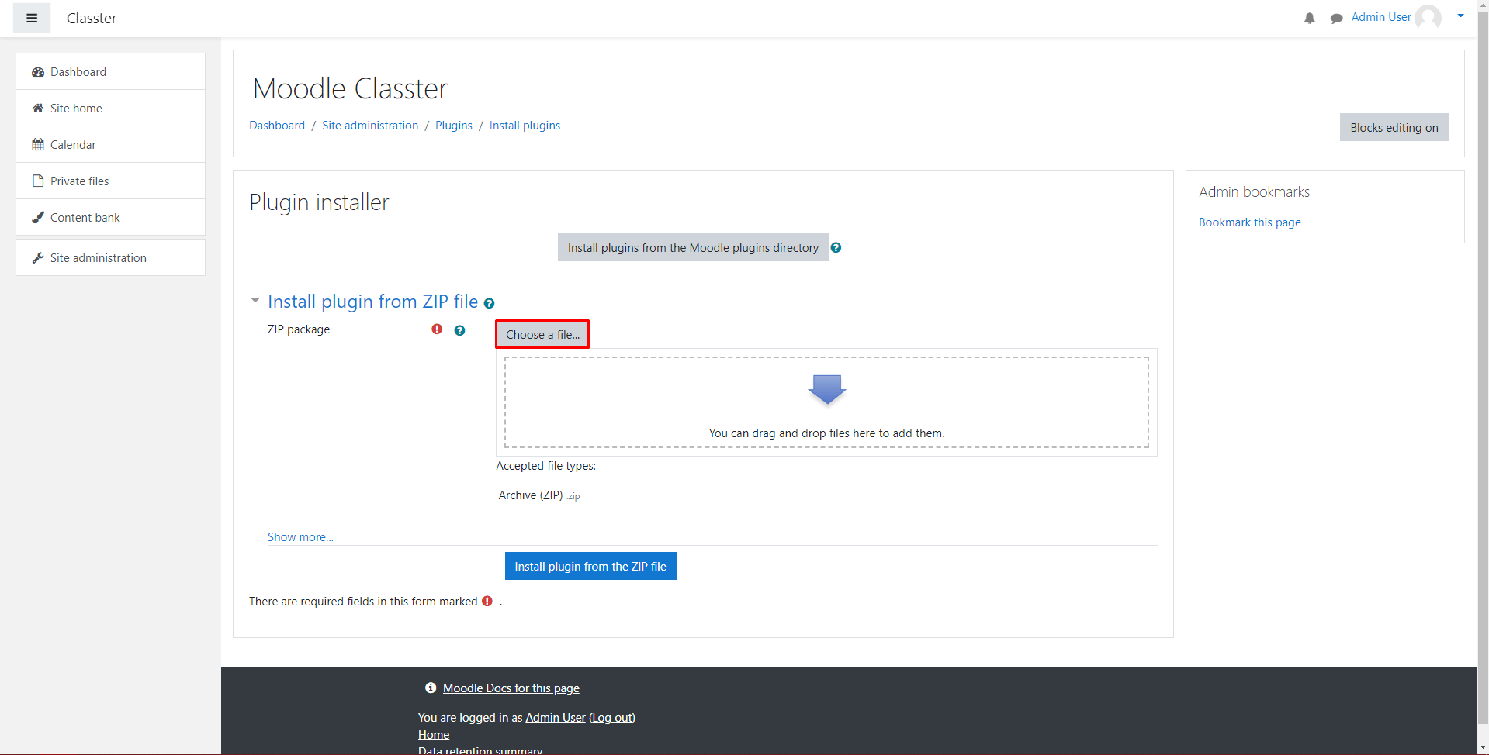Screen dimensions: 1489x755
Task: Click the Log out link in footer
Action: (x=612, y=718)
